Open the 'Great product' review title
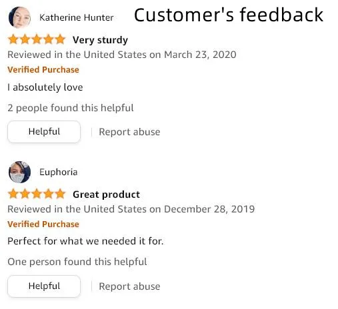 [106, 194]
